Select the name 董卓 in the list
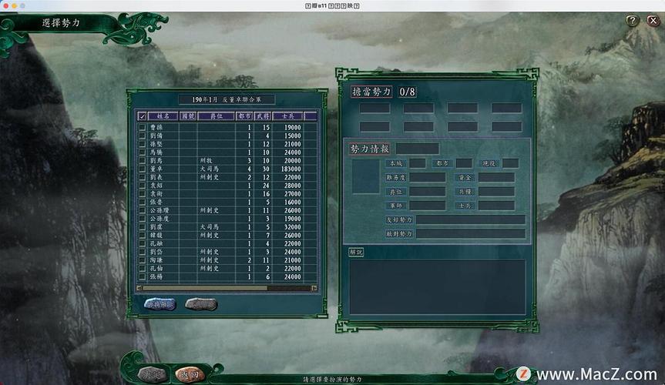665x385 pixels. point(156,169)
